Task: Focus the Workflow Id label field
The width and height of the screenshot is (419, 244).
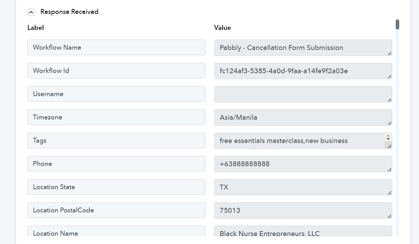Action: click(x=116, y=70)
